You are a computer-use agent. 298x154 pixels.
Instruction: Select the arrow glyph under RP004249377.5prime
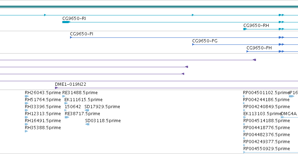[244, 145]
